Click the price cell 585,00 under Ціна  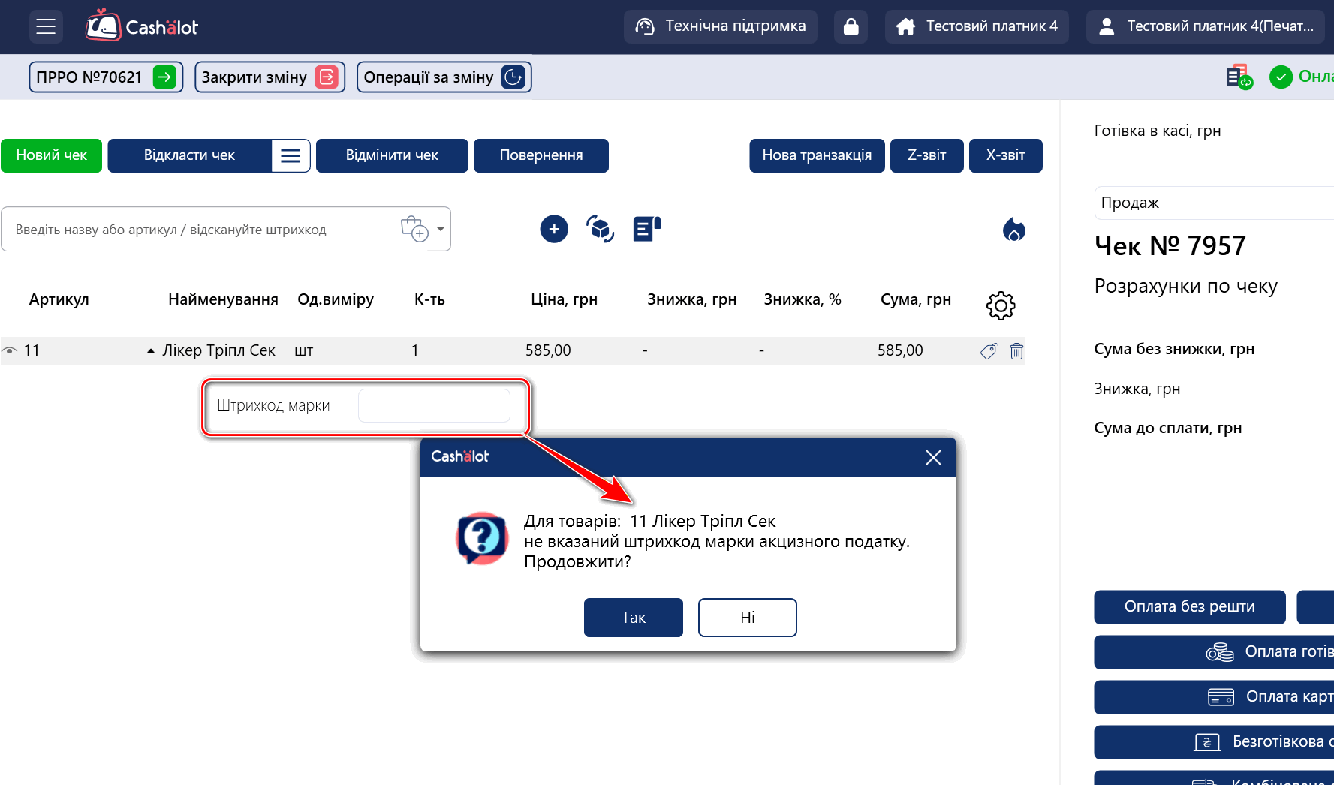(548, 350)
